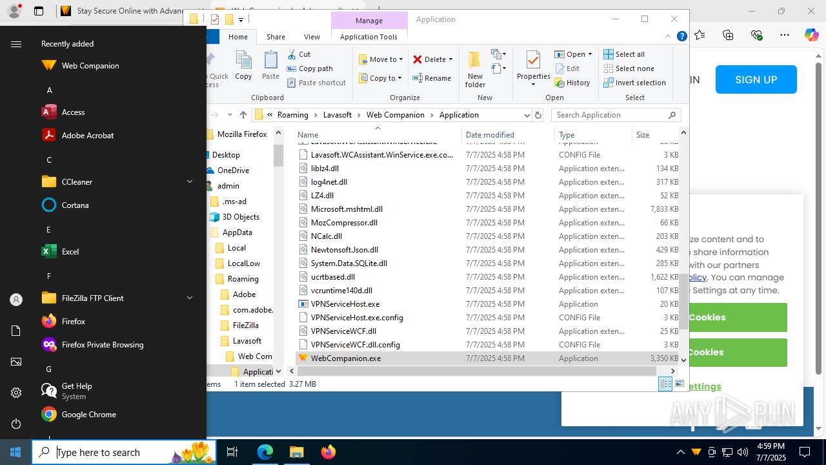
Task: Click the Start menu hamburger icon
Action: 16,44
